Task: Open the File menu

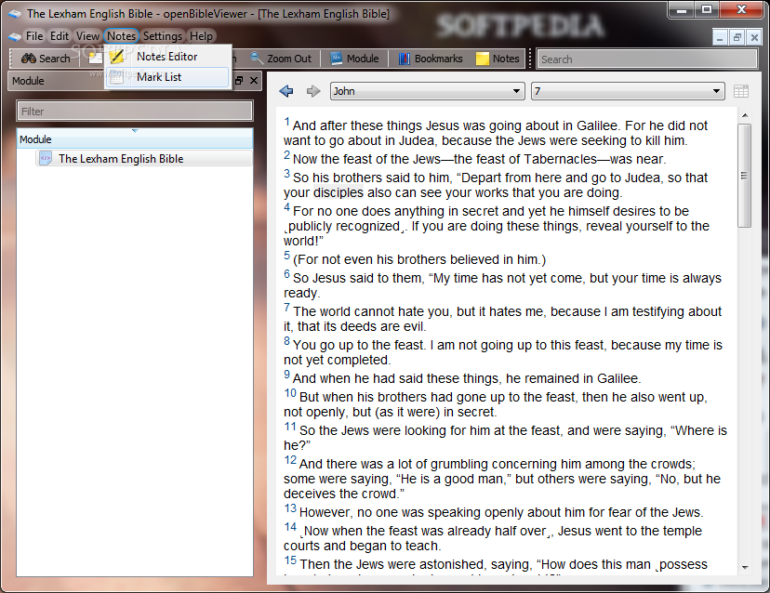Action: pyautogui.click(x=33, y=36)
